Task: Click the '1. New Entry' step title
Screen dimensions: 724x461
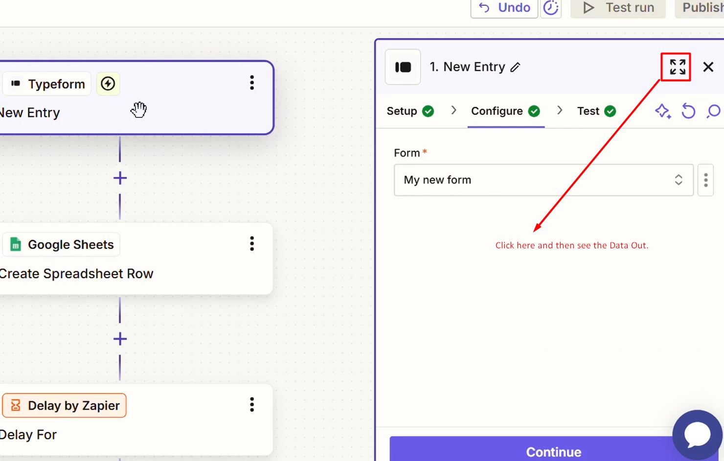Action: point(467,67)
